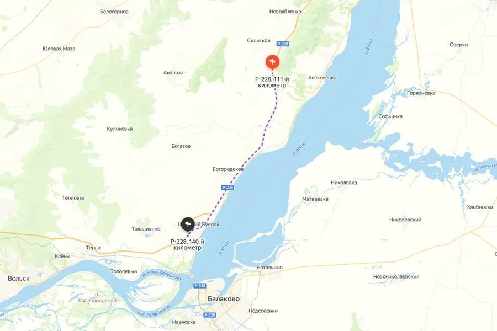This screenshot has width=497, height=331.
Task: Click the Р-228, 140-й километр label
Action: (188, 244)
